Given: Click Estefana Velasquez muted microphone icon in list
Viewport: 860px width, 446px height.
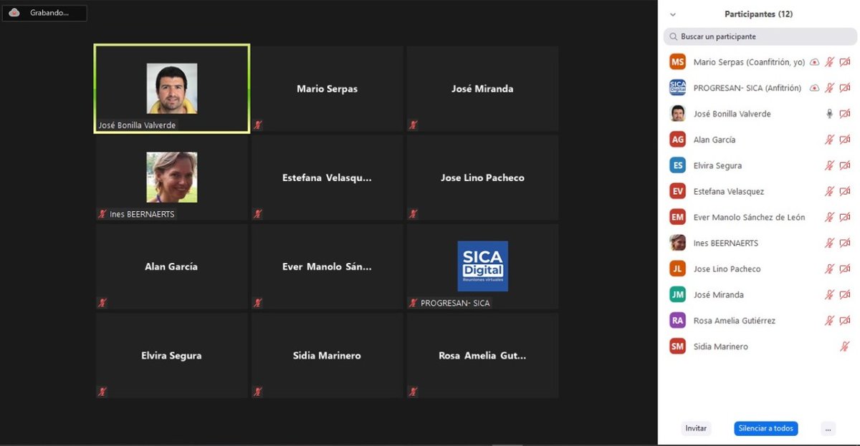Looking at the screenshot, I should [x=830, y=191].
